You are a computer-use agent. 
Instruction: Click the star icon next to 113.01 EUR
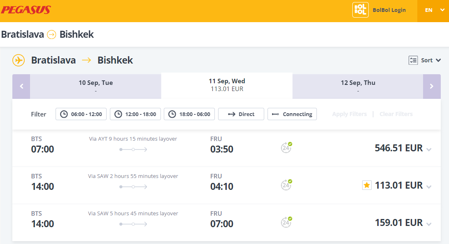click(x=367, y=185)
